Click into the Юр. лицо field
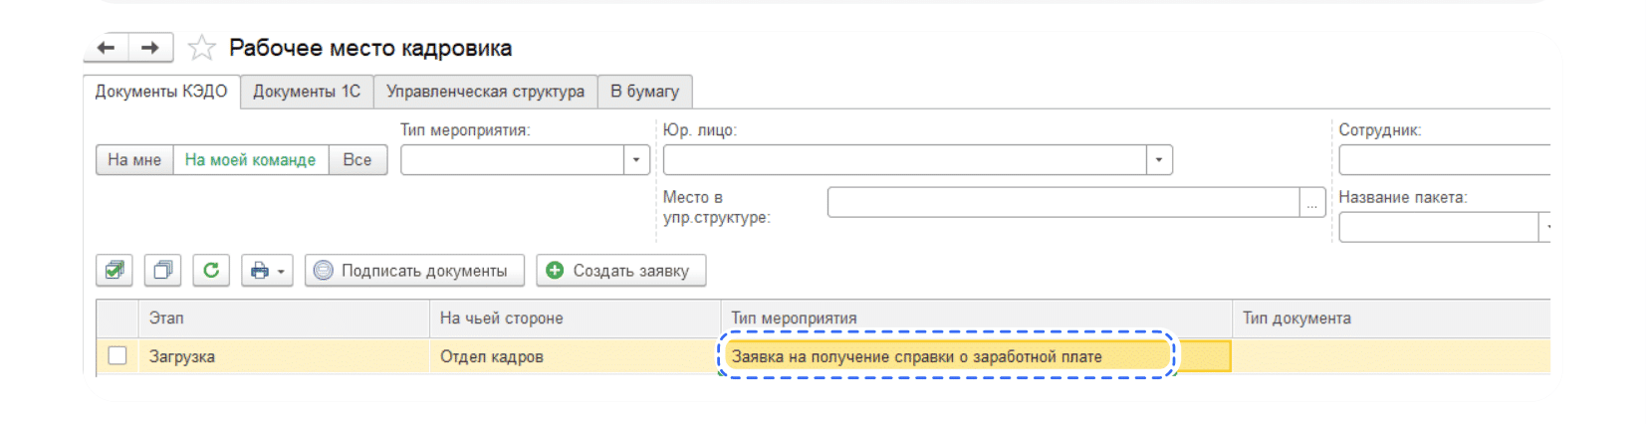Screen dimensions: 1646x424 click(x=904, y=160)
